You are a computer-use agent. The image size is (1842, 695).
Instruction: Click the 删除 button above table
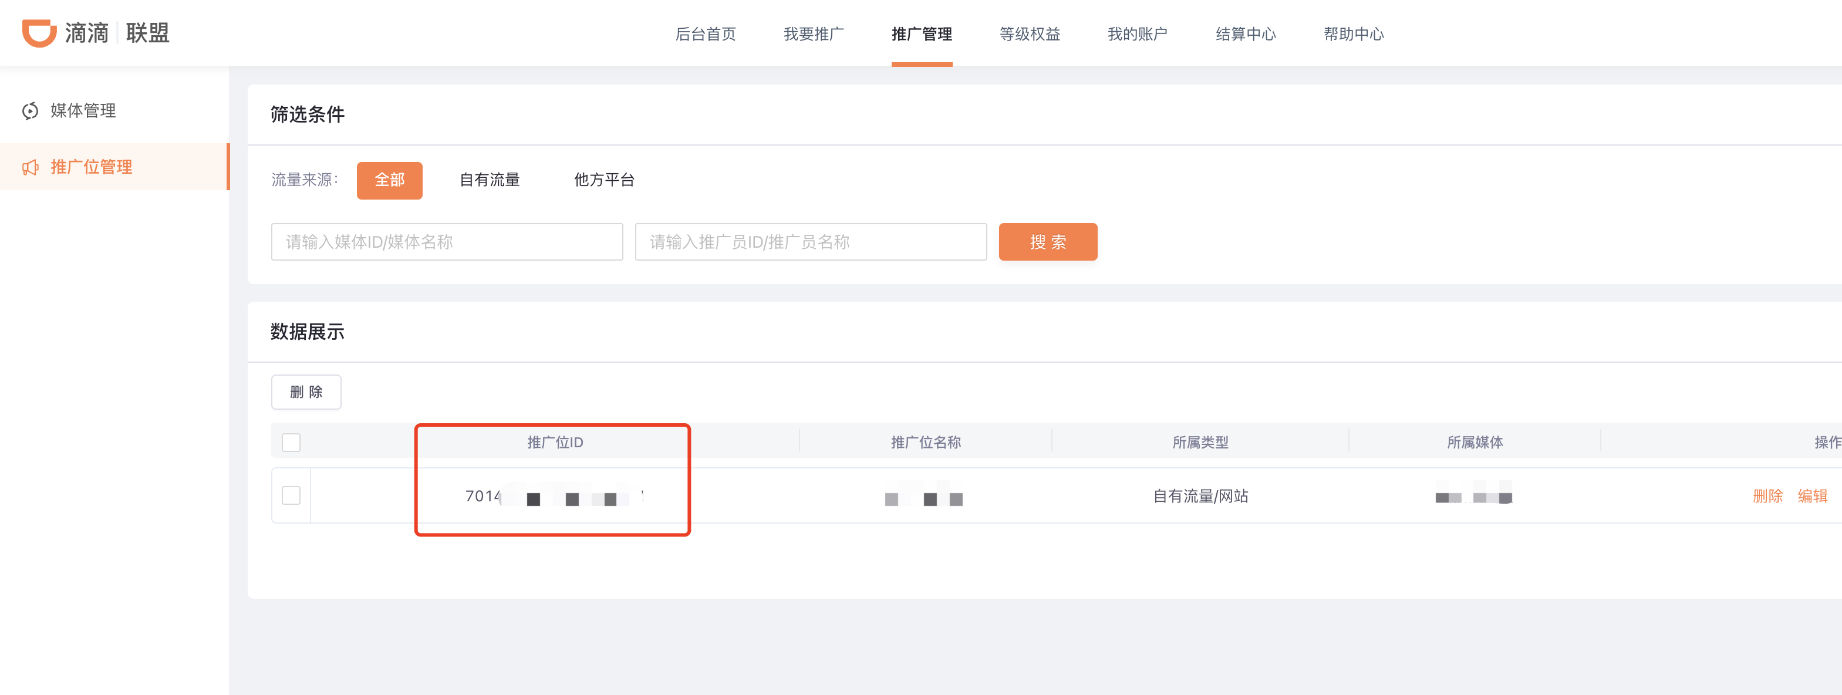coord(306,392)
